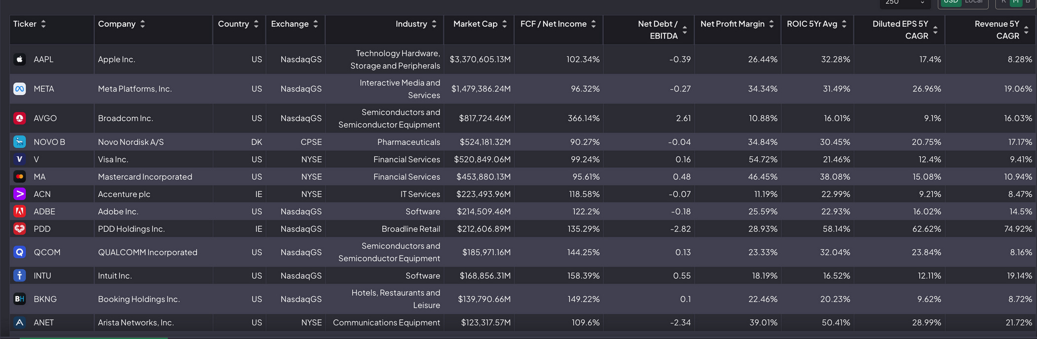1037x339 pixels.
Task: Click the Visa logo icon beside V
Action: click(x=20, y=159)
